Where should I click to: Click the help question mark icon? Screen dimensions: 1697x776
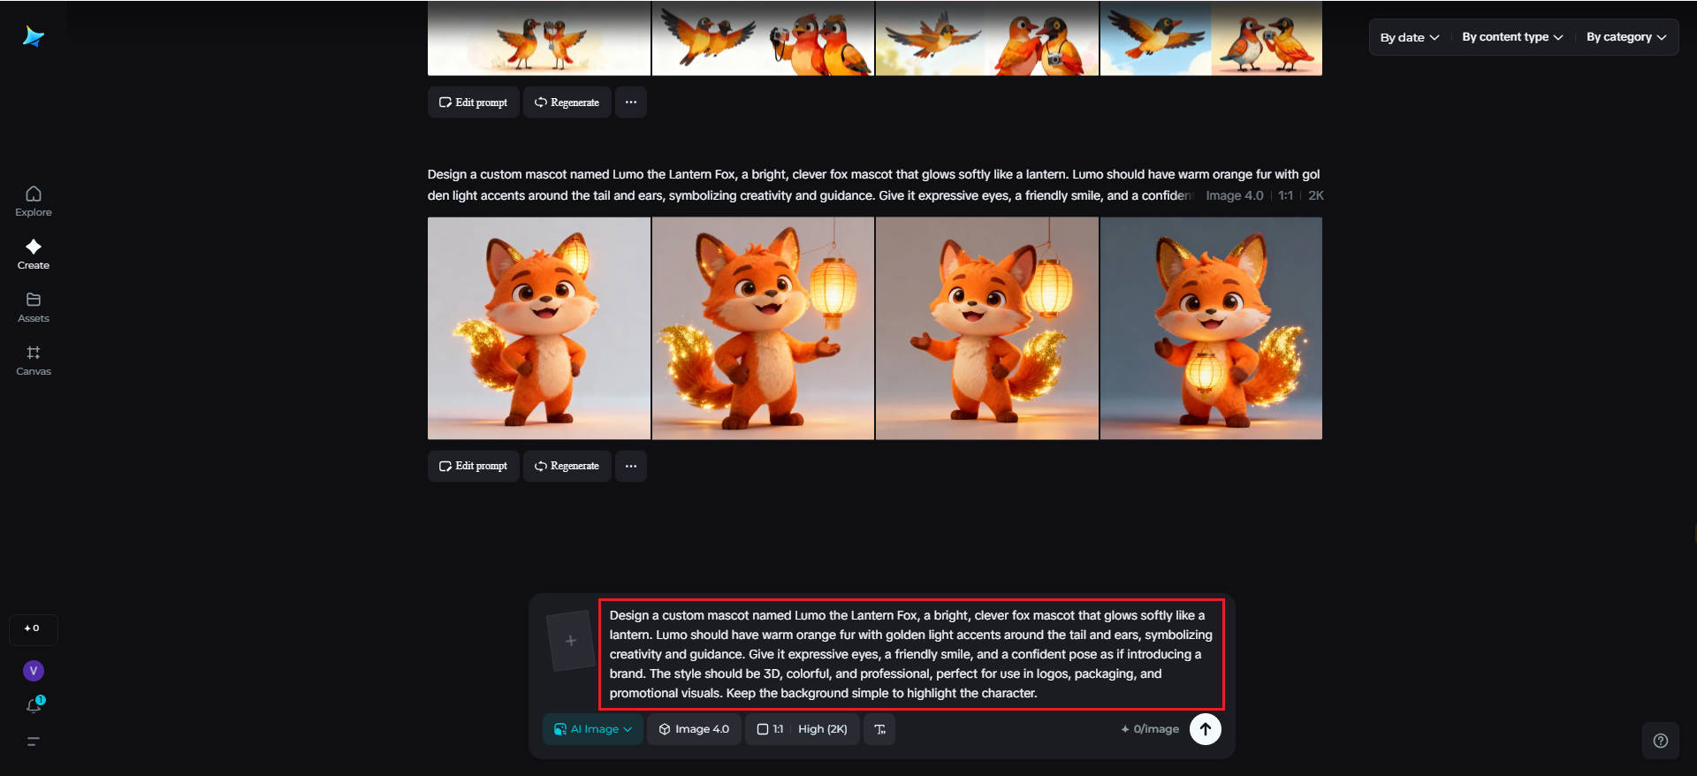point(1660,741)
